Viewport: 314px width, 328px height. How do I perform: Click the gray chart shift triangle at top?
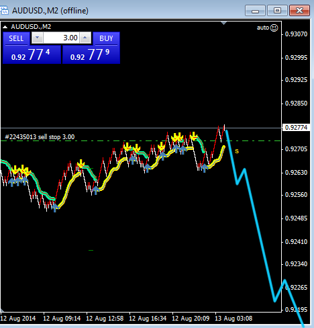coord(223,23)
